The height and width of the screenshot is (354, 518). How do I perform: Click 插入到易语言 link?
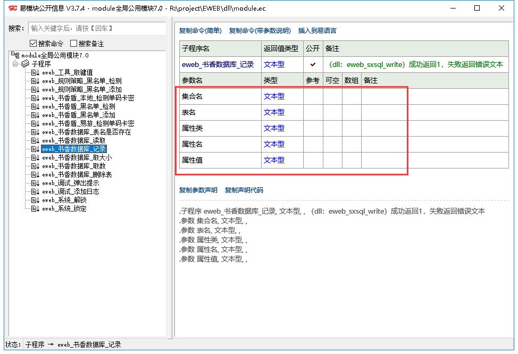[317, 31]
